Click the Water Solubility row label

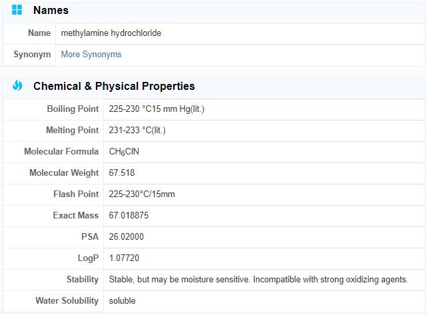[x=67, y=301]
